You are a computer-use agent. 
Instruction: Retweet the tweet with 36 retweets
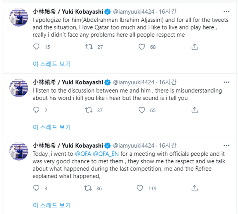pyautogui.click(x=89, y=188)
